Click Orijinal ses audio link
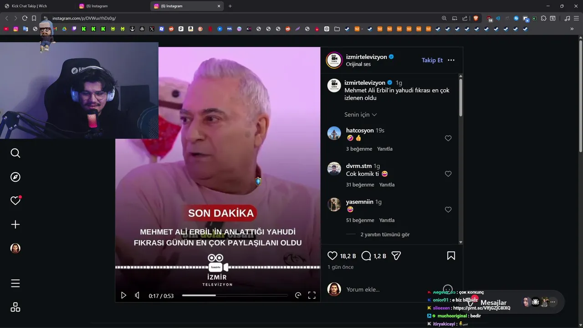Screen dimensions: 583x328 pos(358,64)
